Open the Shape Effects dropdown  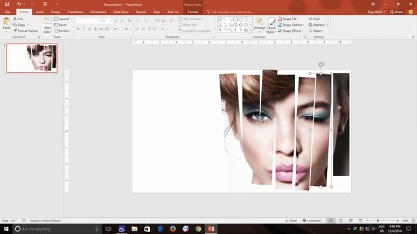[x=291, y=31]
